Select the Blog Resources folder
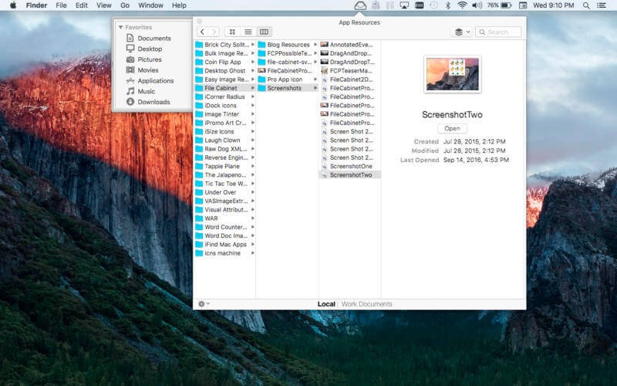617x386 pixels. coord(288,45)
